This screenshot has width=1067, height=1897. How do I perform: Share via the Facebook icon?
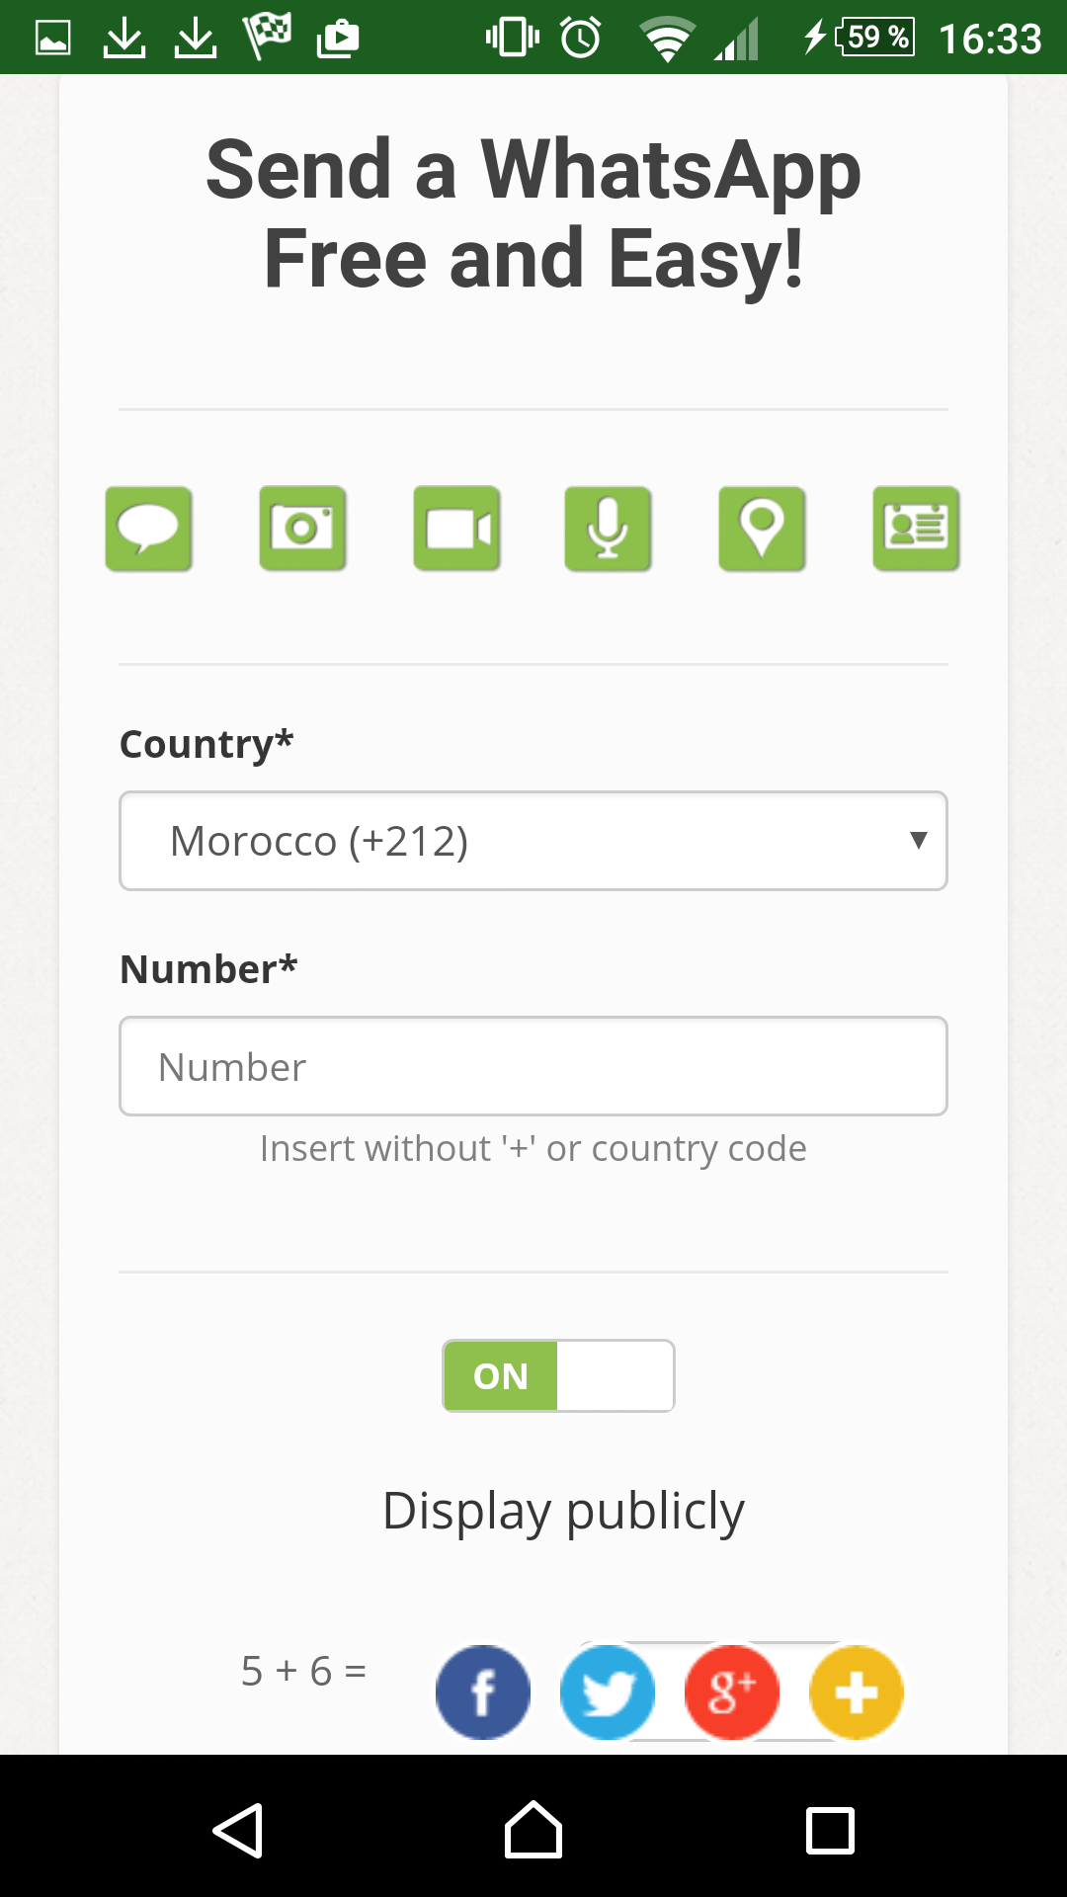point(483,1692)
